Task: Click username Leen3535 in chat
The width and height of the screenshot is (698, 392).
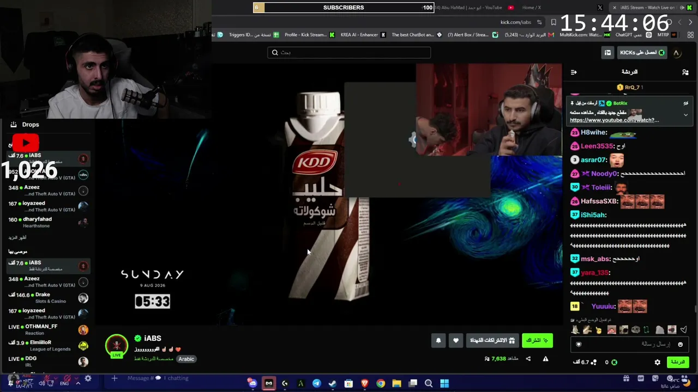Action: (x=597, y=146)
